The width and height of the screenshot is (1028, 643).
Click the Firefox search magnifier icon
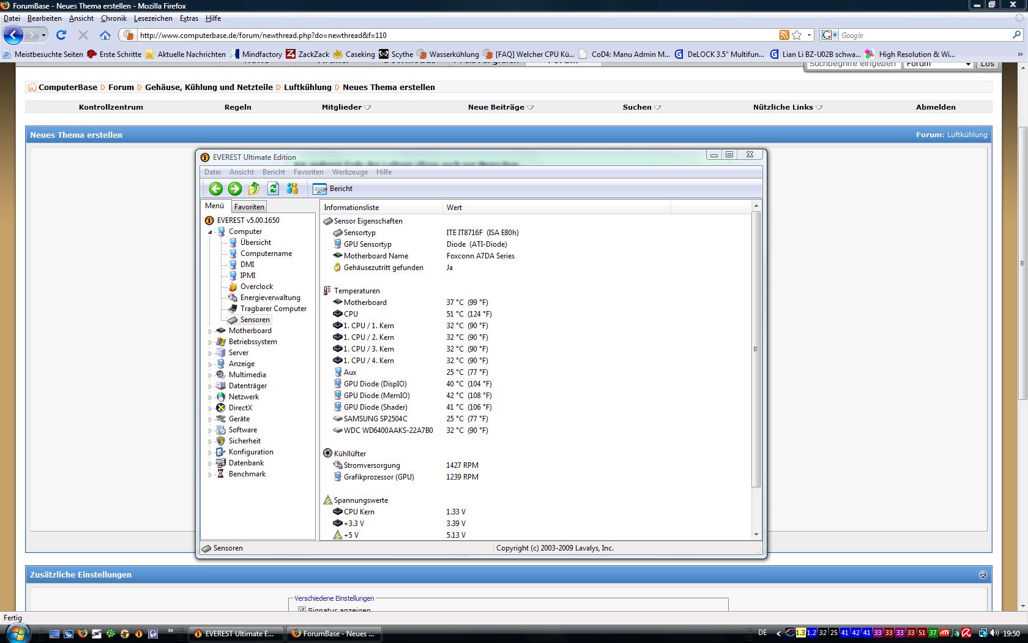coord(1016,35)
